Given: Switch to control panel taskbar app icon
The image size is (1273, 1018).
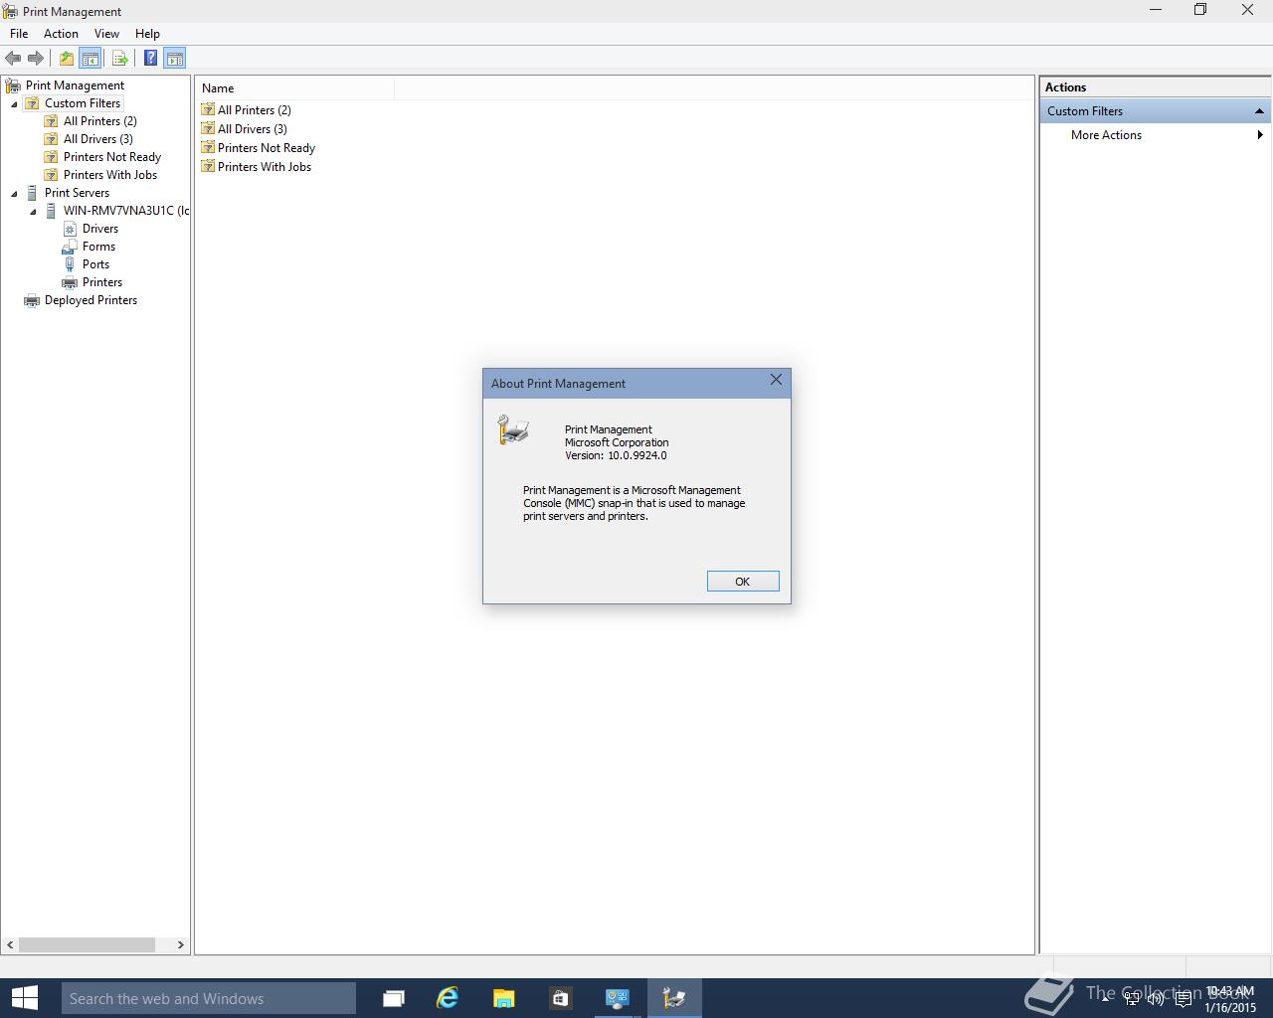Looking at the screenshot, I should pyautogui.click(x=618, y=998).
